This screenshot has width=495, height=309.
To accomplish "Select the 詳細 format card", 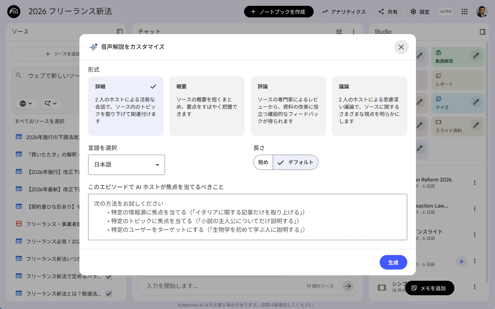I will [125, 106].
